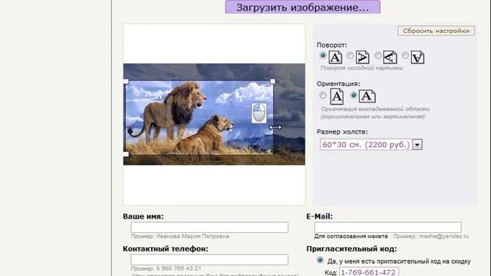Click the landscape page icon under Ориентация
The height and width of the screenshot is (276, 491).
tap(367, 96)
